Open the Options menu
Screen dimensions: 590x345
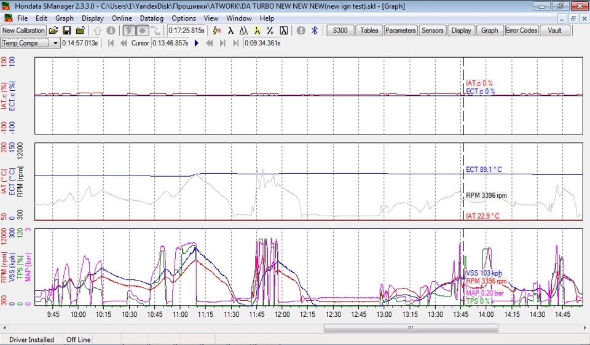184,18
